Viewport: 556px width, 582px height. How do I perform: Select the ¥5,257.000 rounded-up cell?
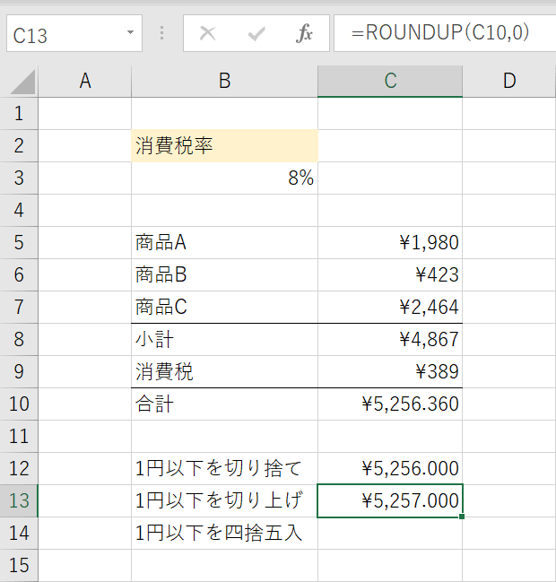point(390,501)
